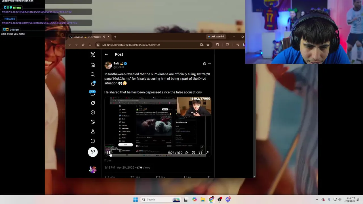363x204 pixels.
Task: Open the tab search icon in toolbar
Action: (x=227, y=45)
